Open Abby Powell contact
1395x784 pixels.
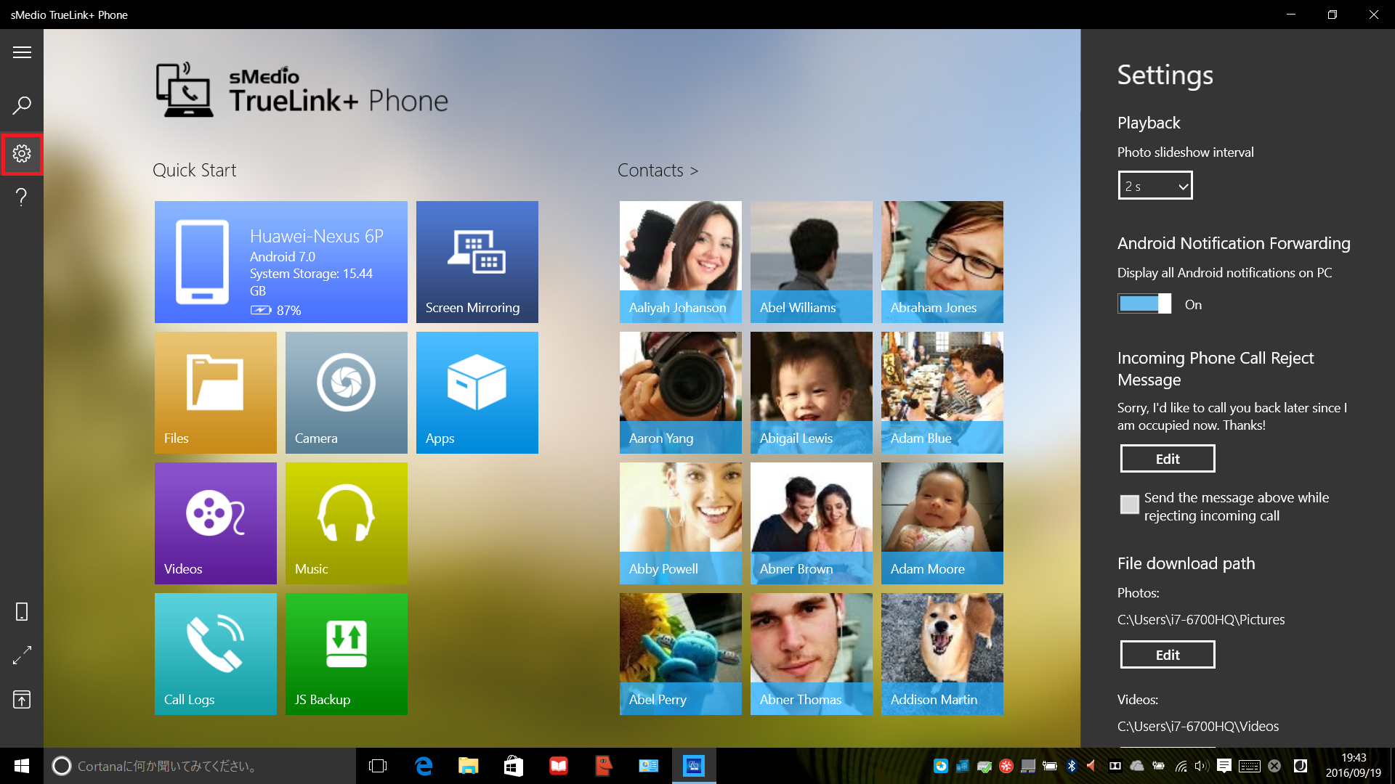coord(680,523)
